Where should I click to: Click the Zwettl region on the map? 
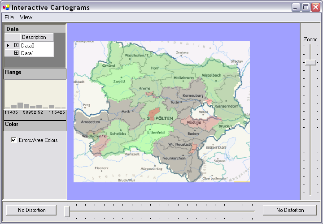(x=119, y=82)
